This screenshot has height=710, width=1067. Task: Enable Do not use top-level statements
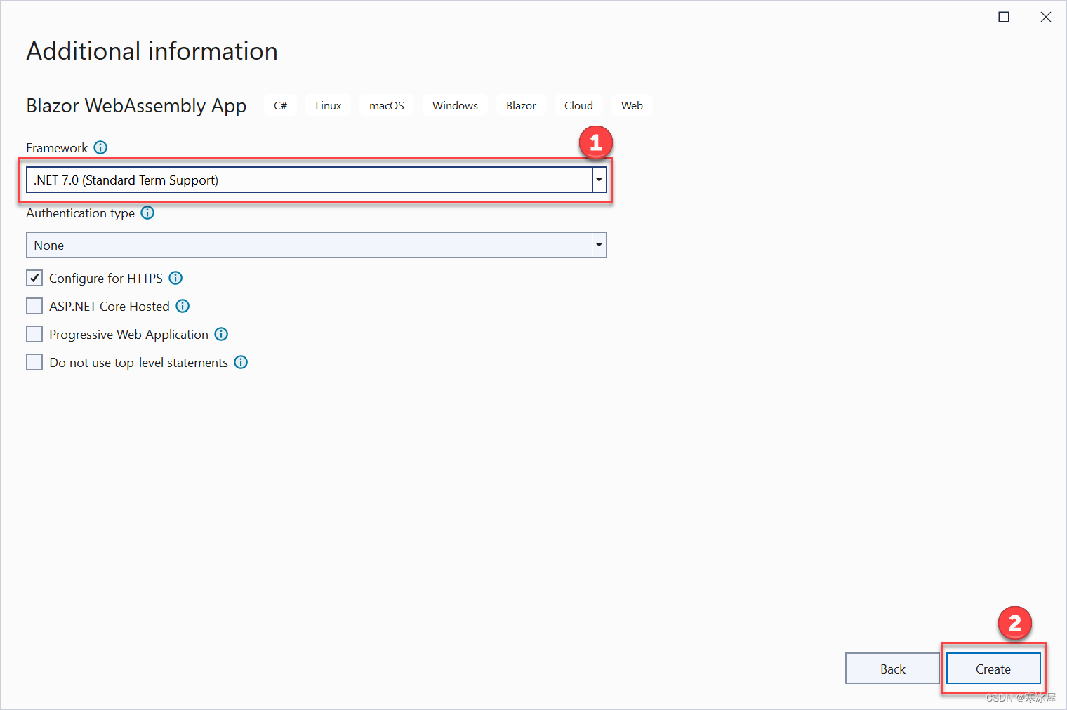click(x=34, y=362)
